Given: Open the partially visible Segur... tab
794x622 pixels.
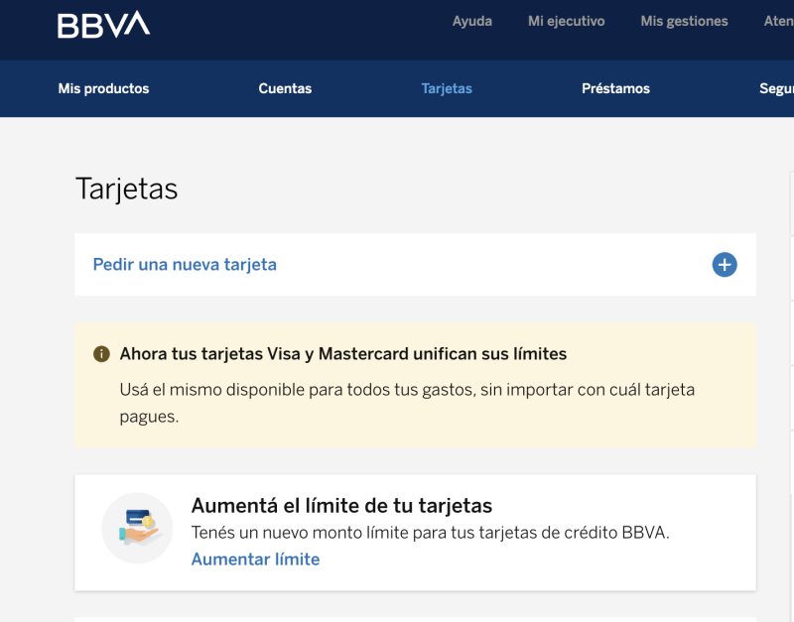Looking at the screenshot, I should point(776,88).
